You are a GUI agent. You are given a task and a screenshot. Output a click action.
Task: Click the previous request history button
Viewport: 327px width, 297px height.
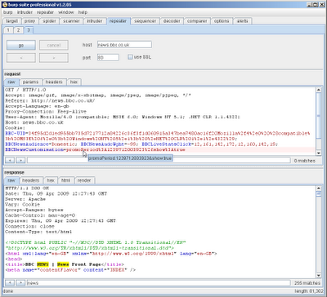(x=21, y=58)
